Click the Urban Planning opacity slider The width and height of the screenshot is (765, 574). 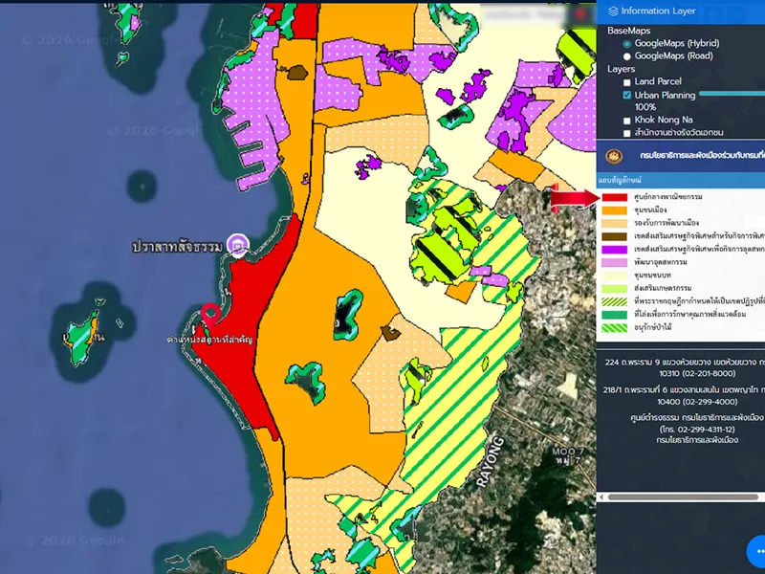coord(732,95)
